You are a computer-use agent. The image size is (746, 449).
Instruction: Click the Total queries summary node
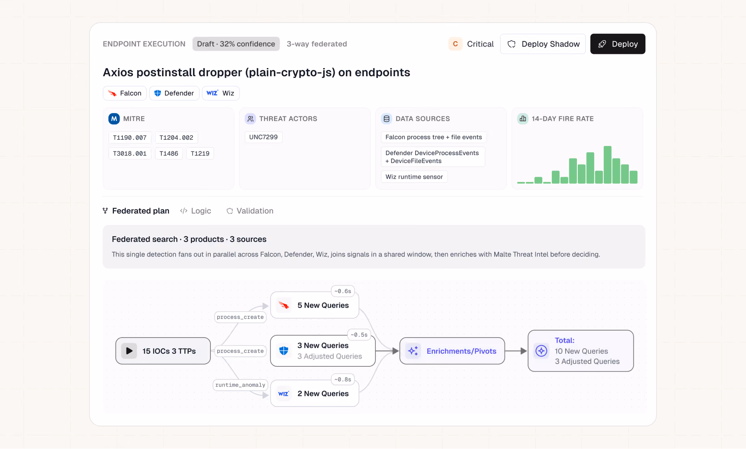tap(581, 351)
